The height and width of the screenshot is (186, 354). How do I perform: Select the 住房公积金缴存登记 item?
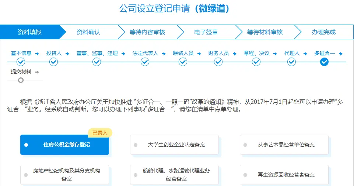64,145
